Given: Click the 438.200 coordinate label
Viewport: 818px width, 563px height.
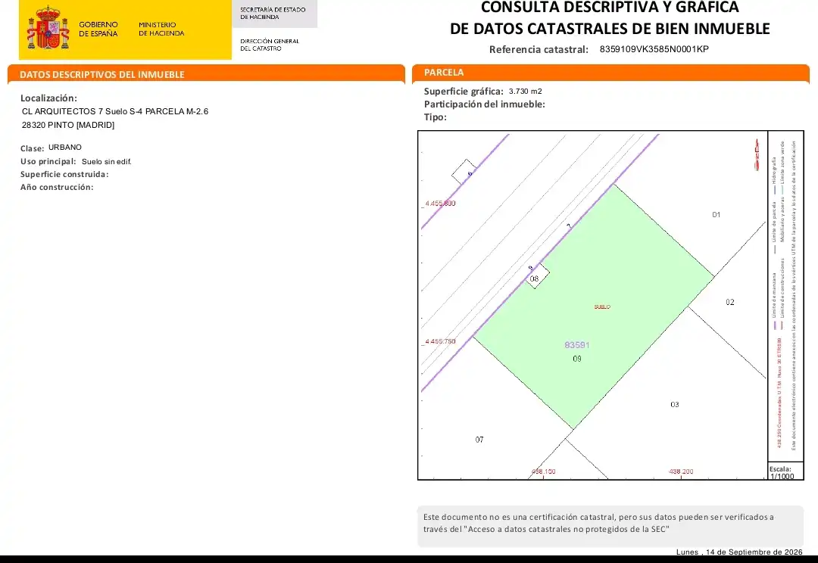Looking at the screenshot, I should pos(682,471).
